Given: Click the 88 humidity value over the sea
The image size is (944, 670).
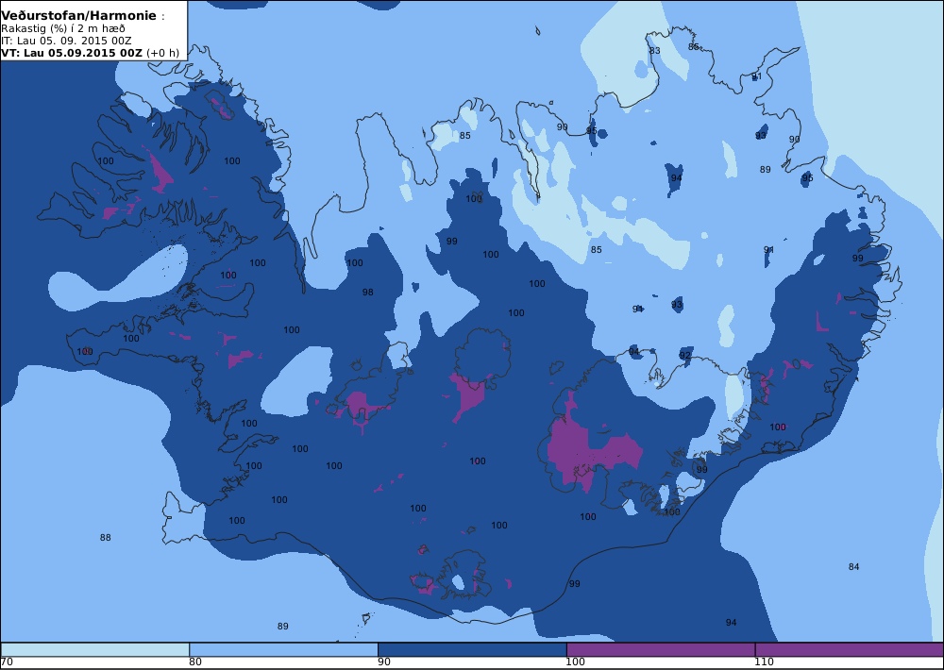Looking at the screenshot, I should [106, 538].
